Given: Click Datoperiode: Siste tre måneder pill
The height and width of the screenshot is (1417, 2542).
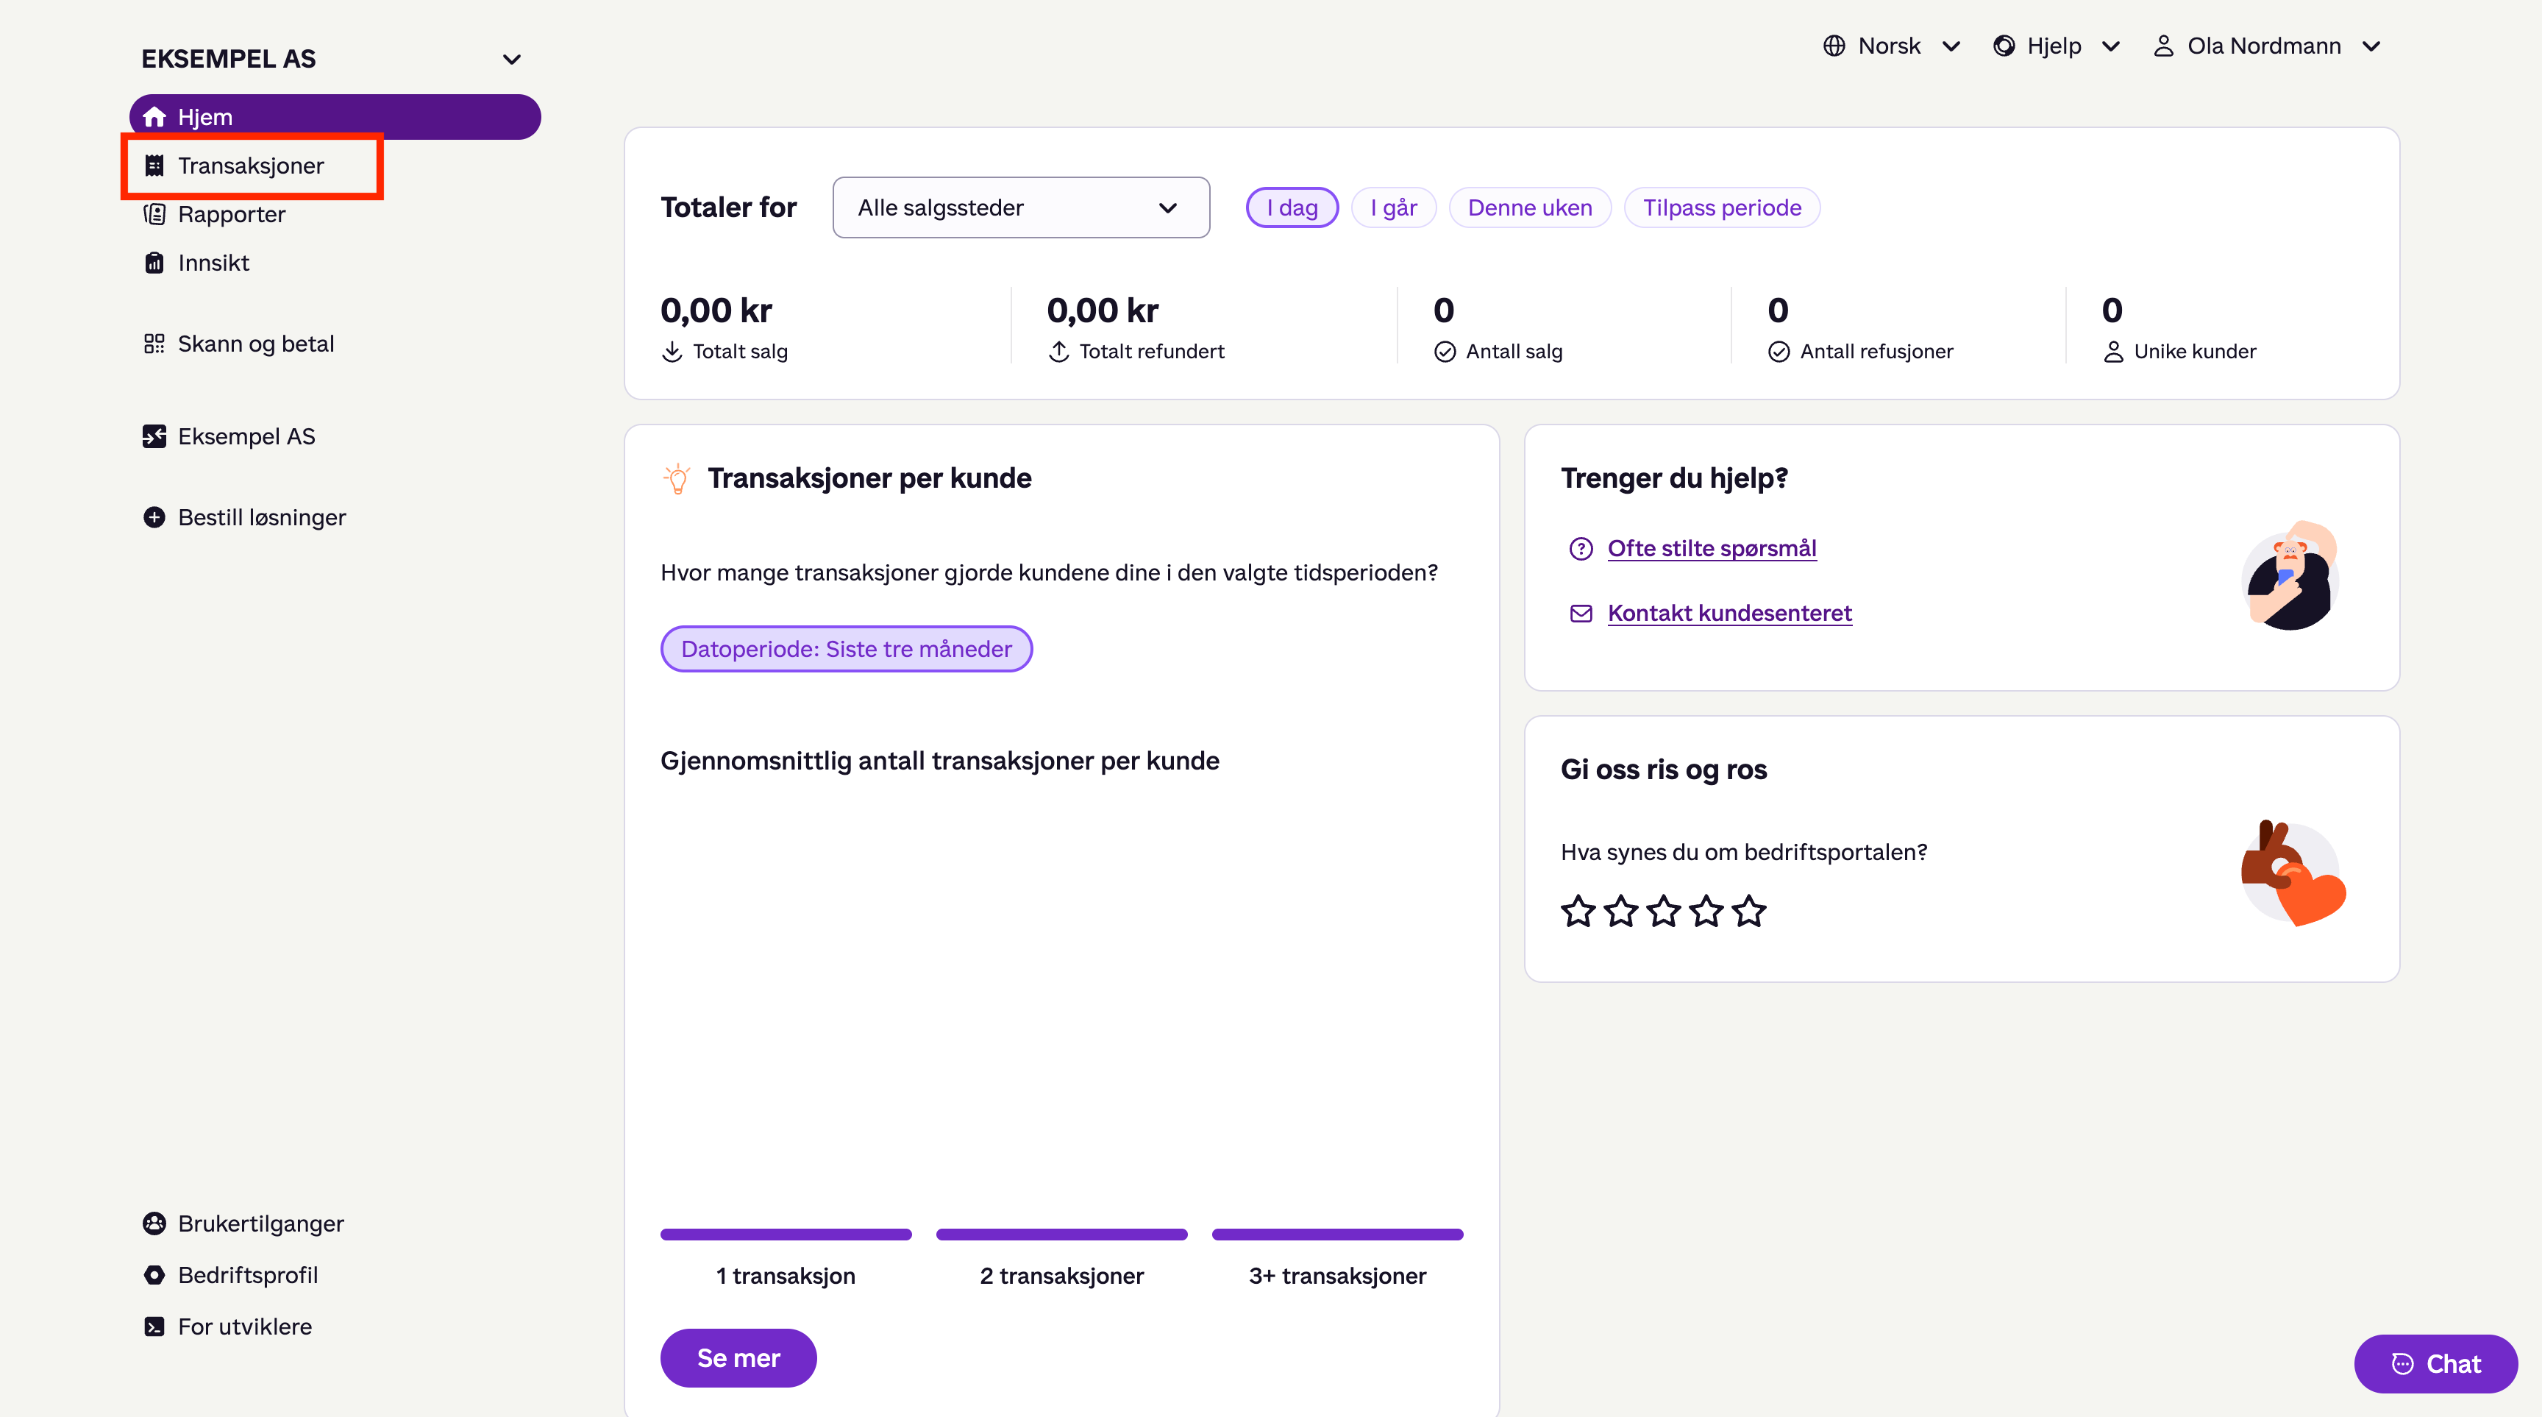Looking at the screenshot, I should 846,650.
